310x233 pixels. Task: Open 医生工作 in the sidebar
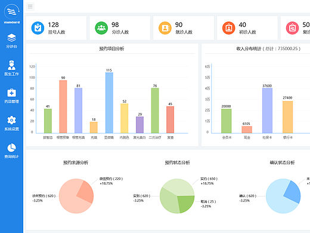11,68
